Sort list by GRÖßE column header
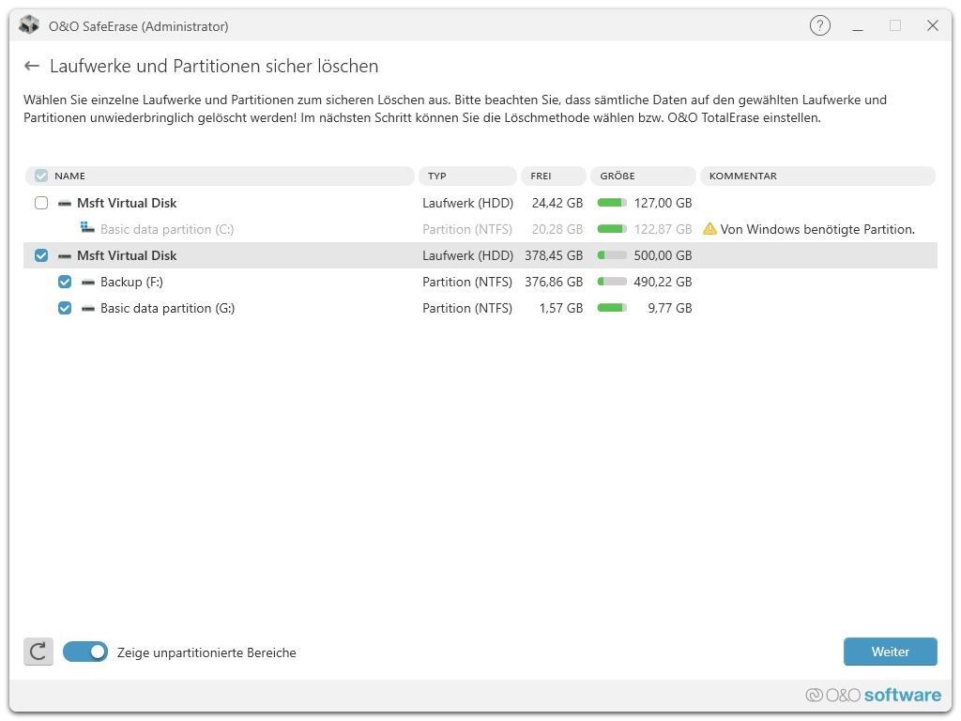 [x=643, y=176]
